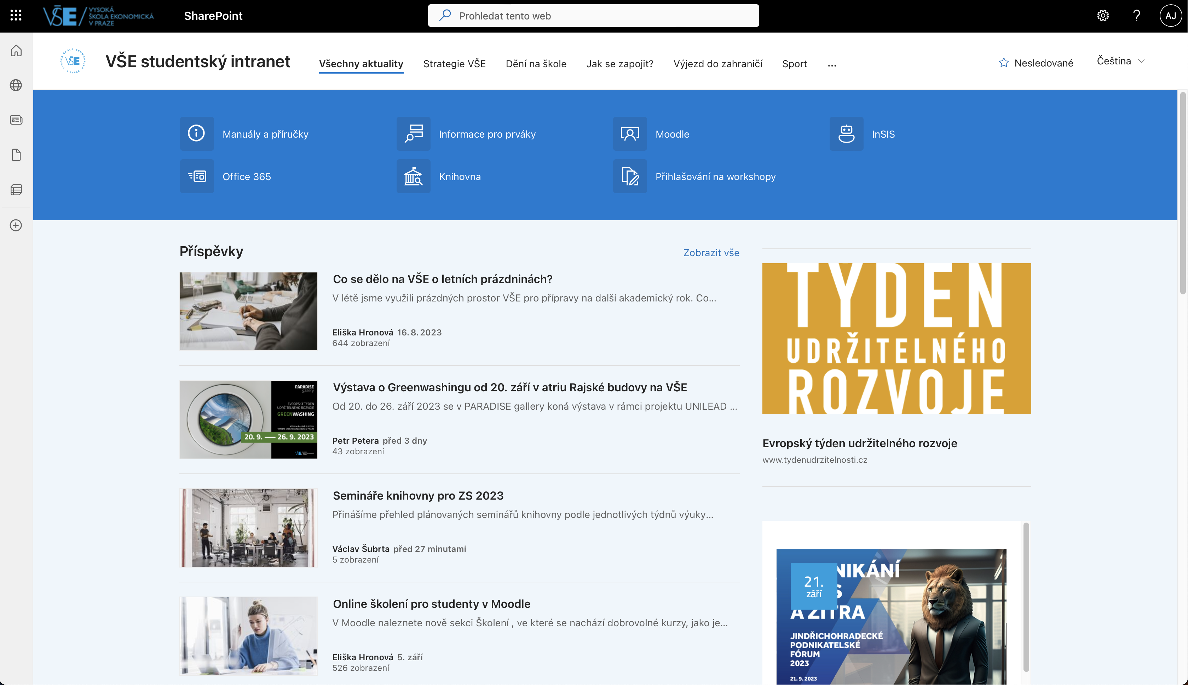1188x685 pixels.
Task: Open the help question mark icon
Action: coord(1136,16)
